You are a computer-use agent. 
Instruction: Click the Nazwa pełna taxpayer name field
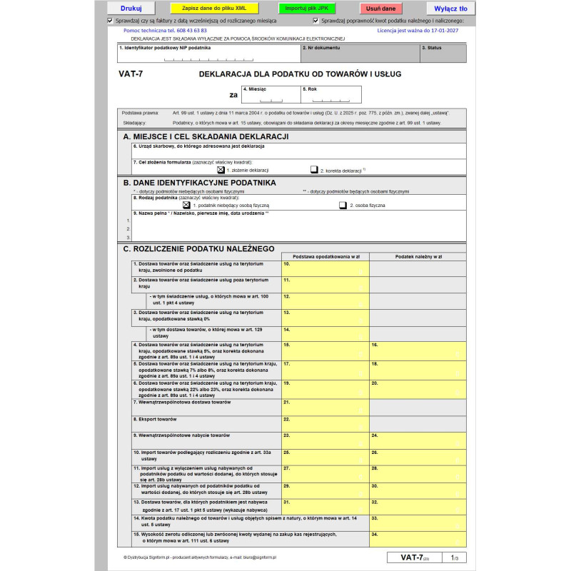(x=298, y=229)
